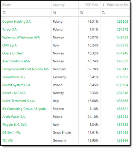134x149 pixels.
Task: Select the 13.24% FCF Yield cell
Action: point(93,45)
